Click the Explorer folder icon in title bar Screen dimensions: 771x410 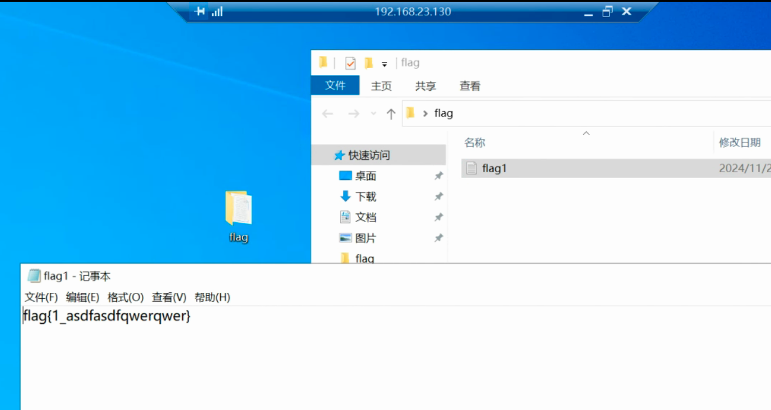click(323, 63)
